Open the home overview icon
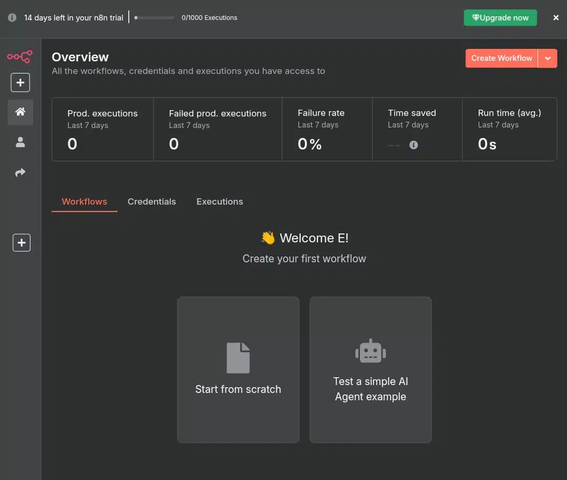 point(20,112)
